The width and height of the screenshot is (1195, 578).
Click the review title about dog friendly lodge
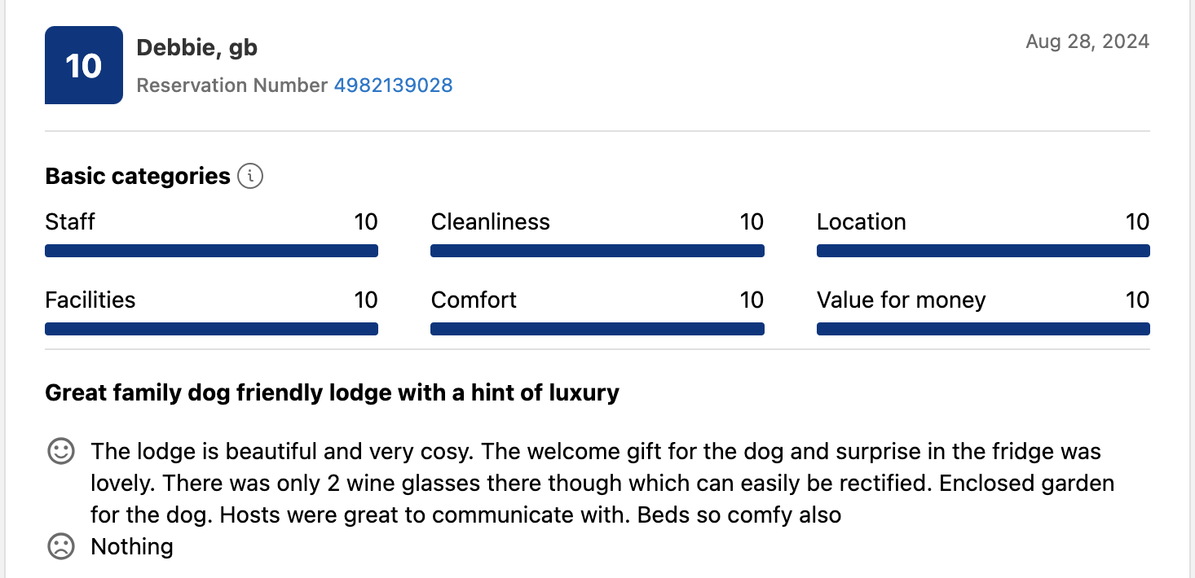click(332, 393)
